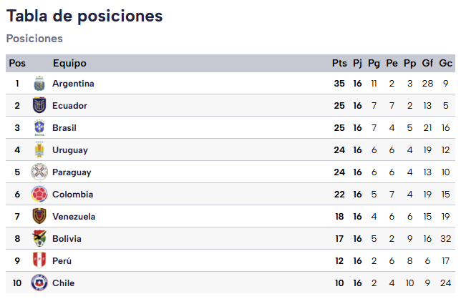
Task: Click the Venezuela team crest icon
Action: click(x=39, y=217)
